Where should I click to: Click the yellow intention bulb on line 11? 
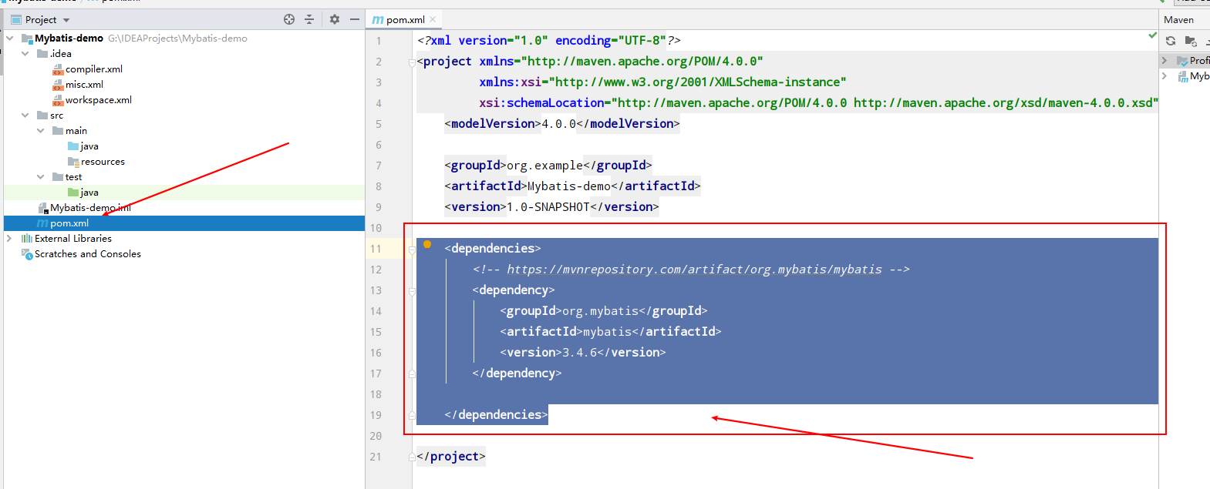point(427,244)
